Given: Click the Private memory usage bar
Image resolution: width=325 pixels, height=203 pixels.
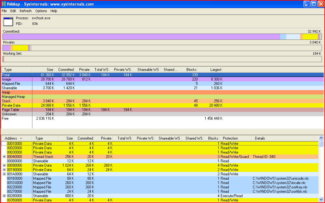Looking at the screenshot, I should 162,48.
